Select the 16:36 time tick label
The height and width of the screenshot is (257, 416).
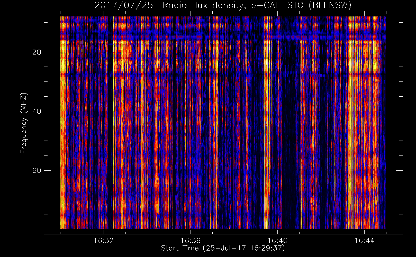[x=191, y=241]
